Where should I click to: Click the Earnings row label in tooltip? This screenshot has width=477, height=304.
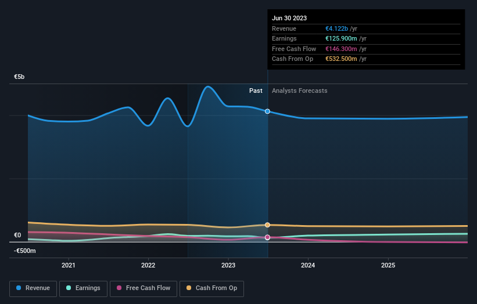point(284,38)
